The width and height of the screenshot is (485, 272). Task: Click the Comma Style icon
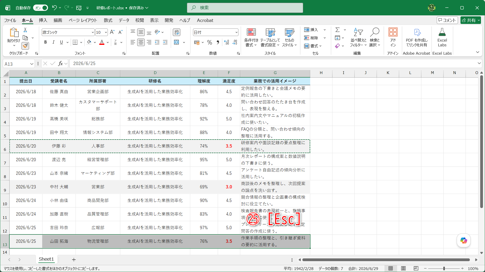click(x=218, y=42)
